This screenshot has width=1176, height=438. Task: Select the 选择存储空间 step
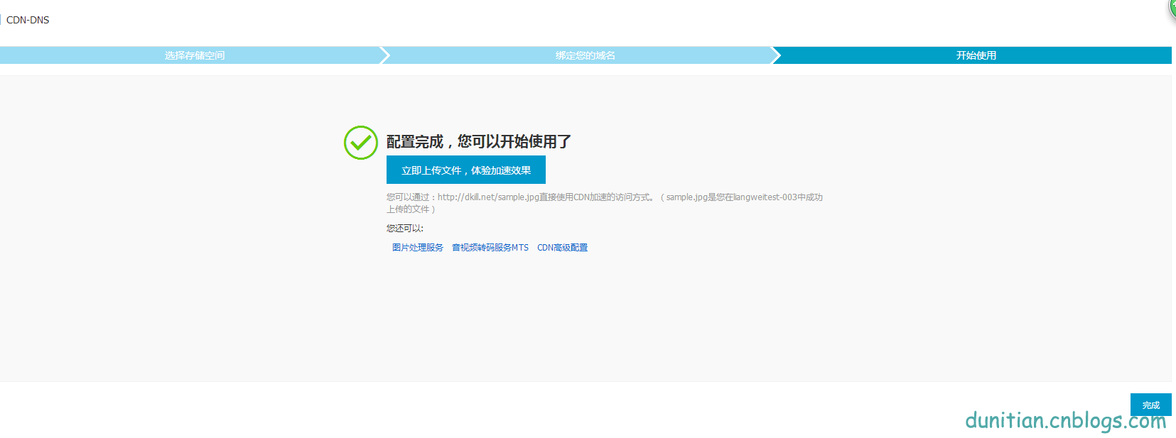click(195, 55)
